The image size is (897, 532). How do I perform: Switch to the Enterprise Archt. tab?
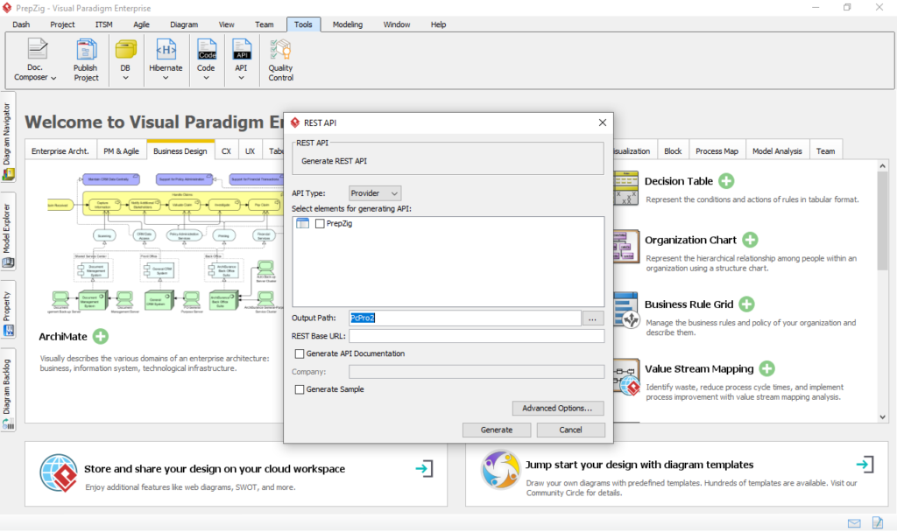click(60, 150)
